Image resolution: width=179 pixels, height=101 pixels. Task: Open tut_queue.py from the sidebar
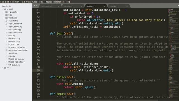click(x=14, y=65)
